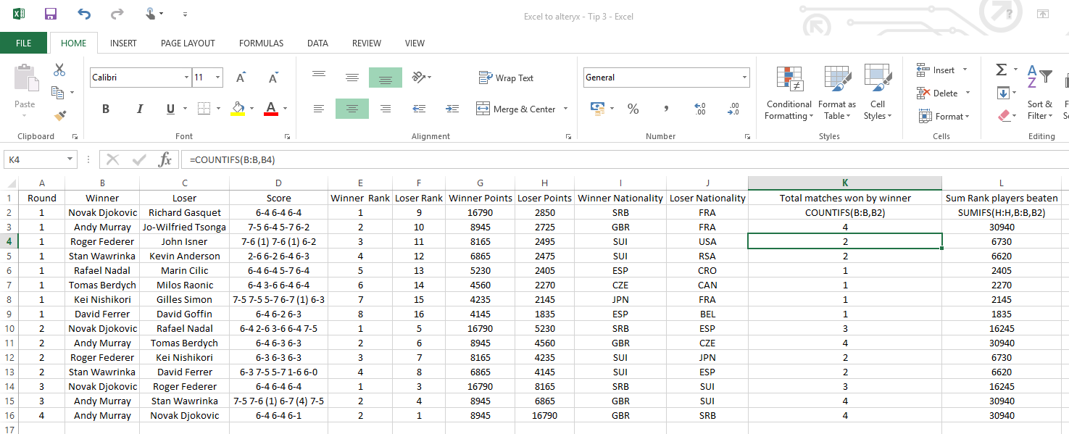Open the Name Box dropdown arrow
Image resolution: width=1069 pixels, height=434 pixels.
coord(70,159)
